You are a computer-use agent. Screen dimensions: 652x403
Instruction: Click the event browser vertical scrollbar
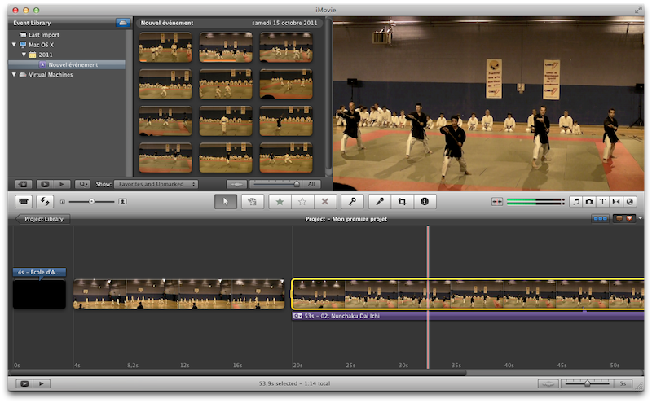(x=329, y=95)
